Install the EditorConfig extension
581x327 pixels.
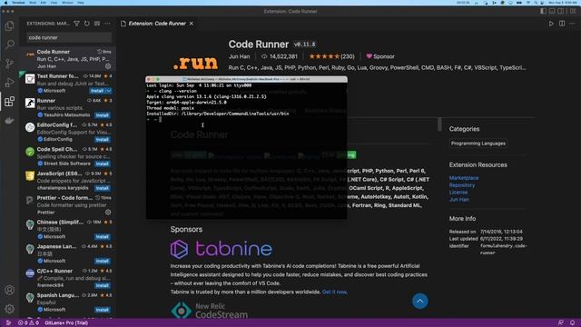103,140
